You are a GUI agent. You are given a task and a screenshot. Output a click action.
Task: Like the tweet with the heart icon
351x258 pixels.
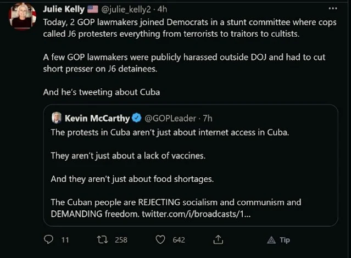tap(160, 240)
